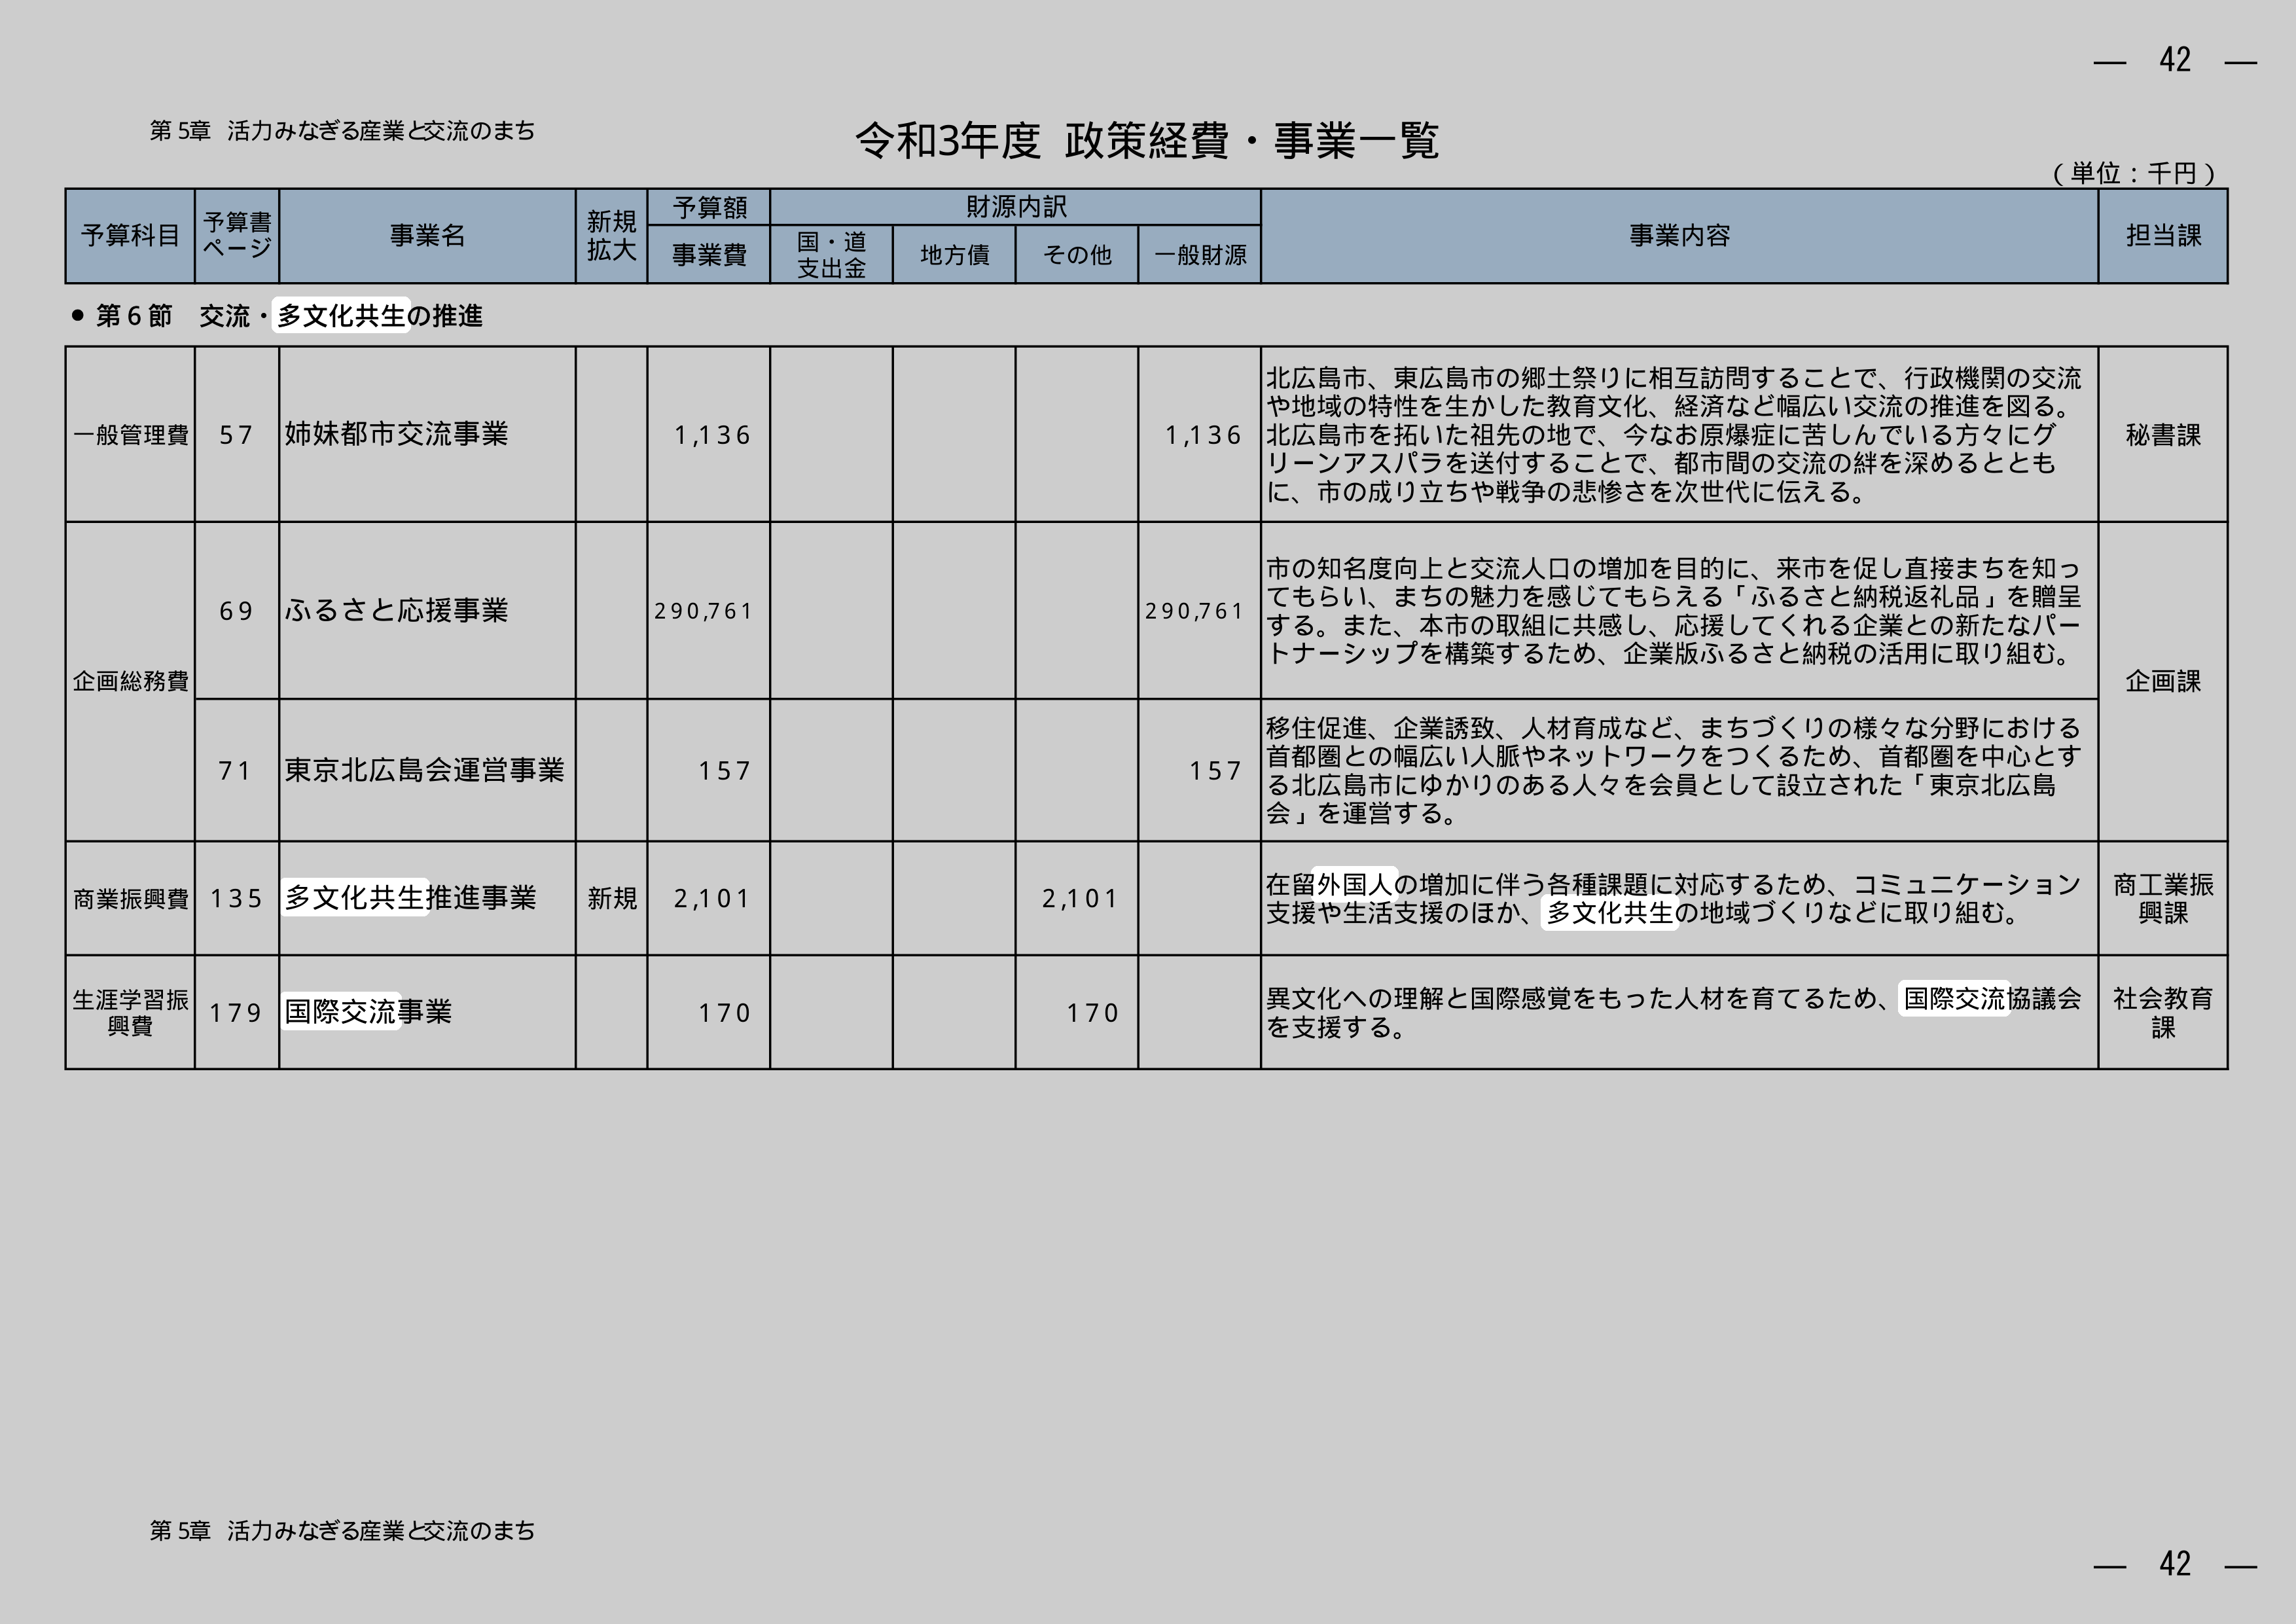This screenshot has width=2296, height=1624.
Task: Click the 企画課 department cell
Action: 2163,681
